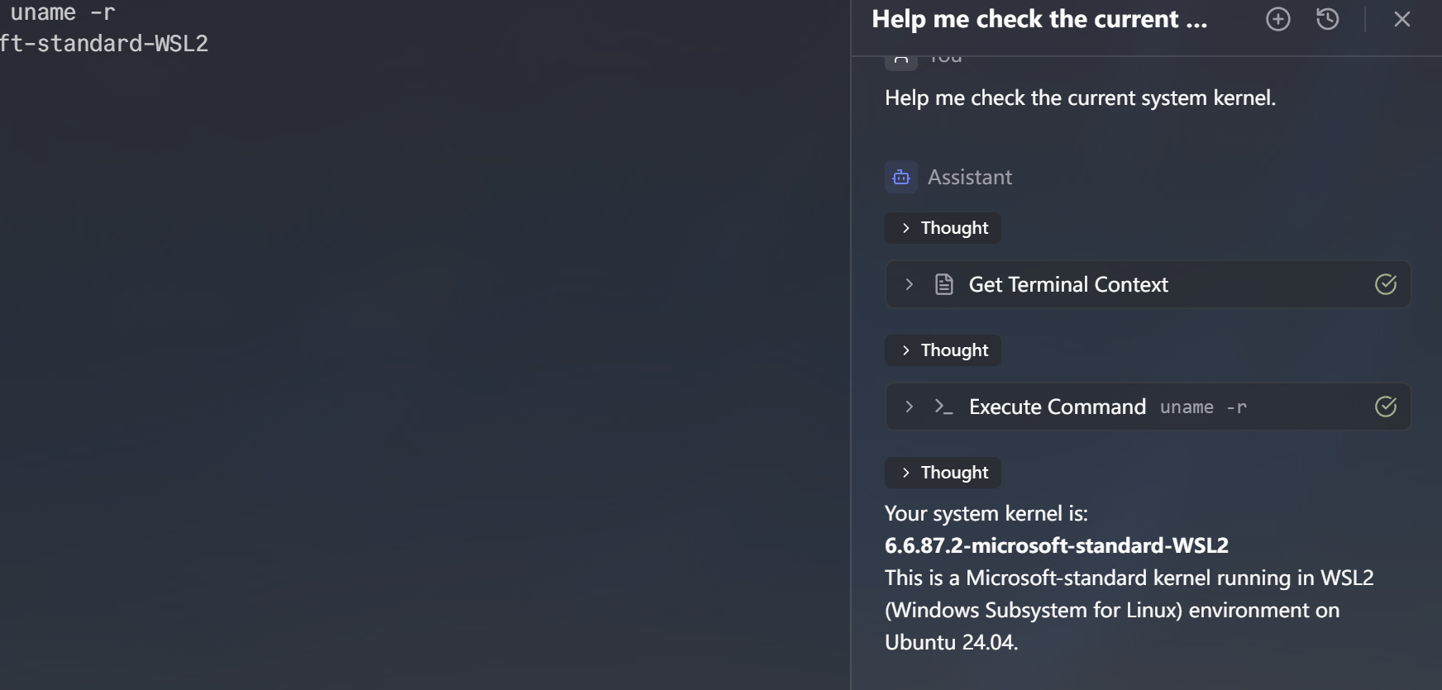Click the Execute Command label

tap(1057, 407)
